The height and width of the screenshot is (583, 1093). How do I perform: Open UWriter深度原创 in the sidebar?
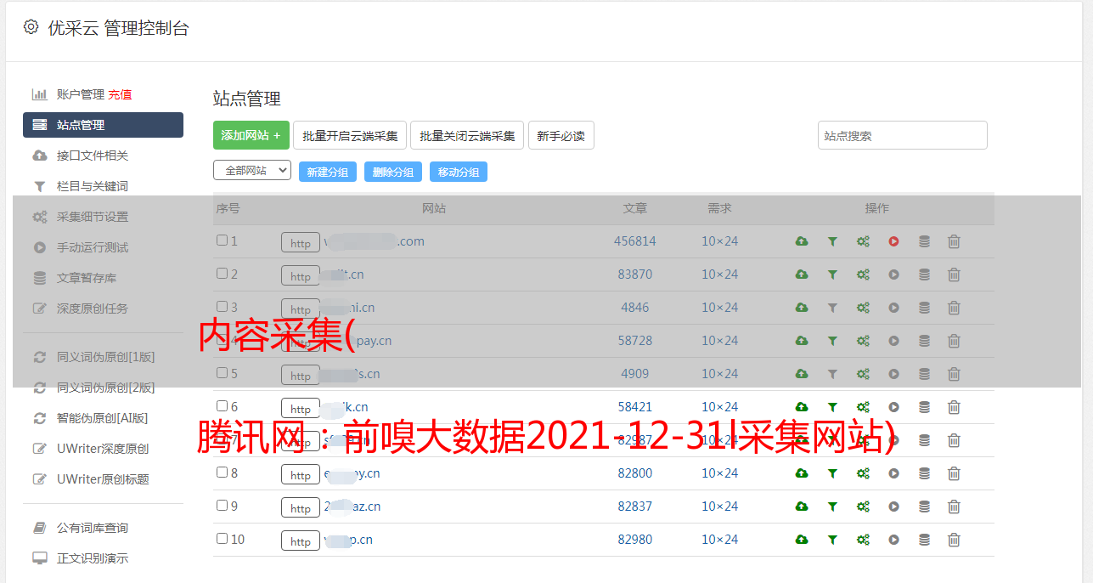[x=103, y=449]
